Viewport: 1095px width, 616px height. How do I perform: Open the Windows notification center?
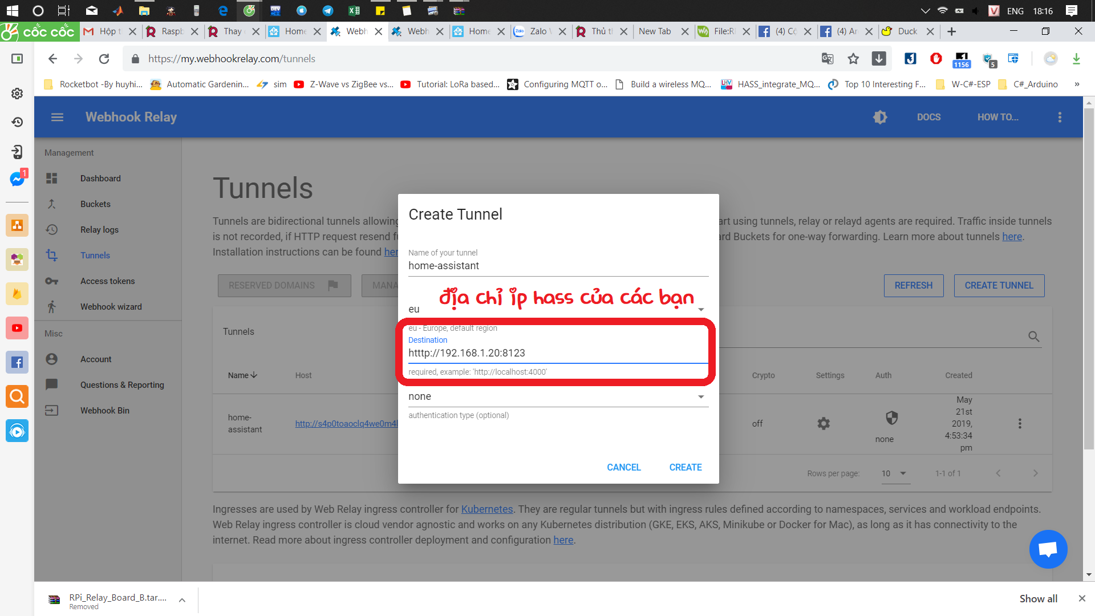[1072, 10]
